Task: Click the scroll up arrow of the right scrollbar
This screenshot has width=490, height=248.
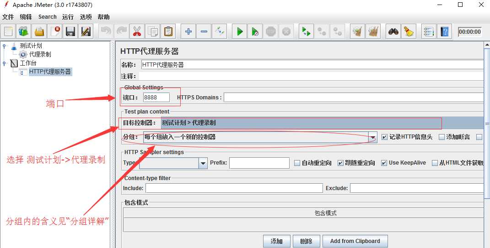Action: click(487, 45)
